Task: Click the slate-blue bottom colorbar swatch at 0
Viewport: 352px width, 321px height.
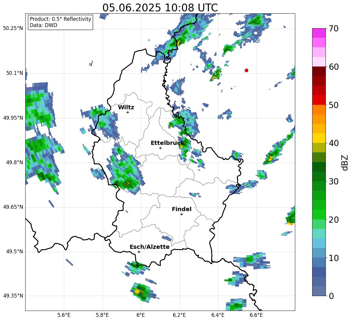Action: pyautogui.click(x=319, y=291)
